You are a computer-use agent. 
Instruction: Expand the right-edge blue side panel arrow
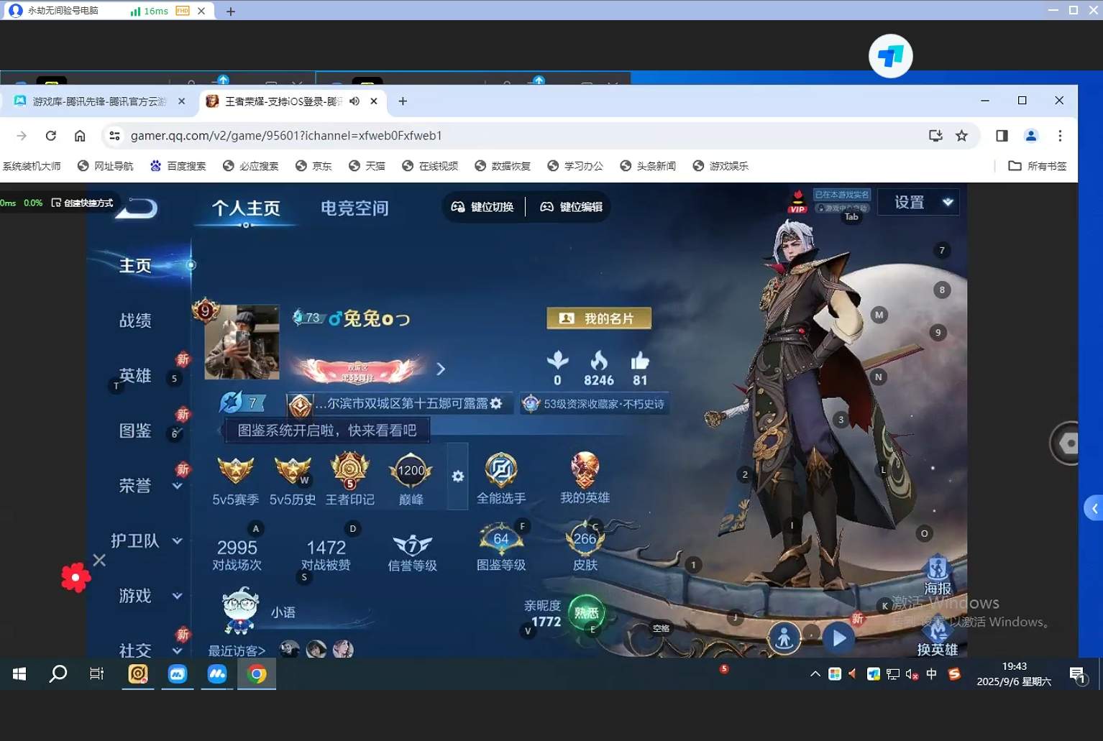coord(1094,508)
